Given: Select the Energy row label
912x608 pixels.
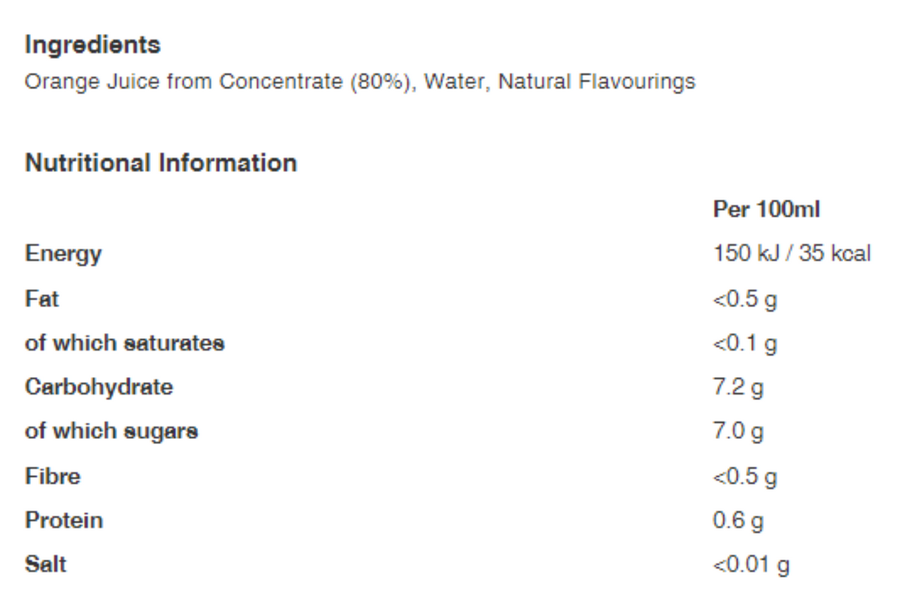Looking at the screenshot, I should 63,254.
